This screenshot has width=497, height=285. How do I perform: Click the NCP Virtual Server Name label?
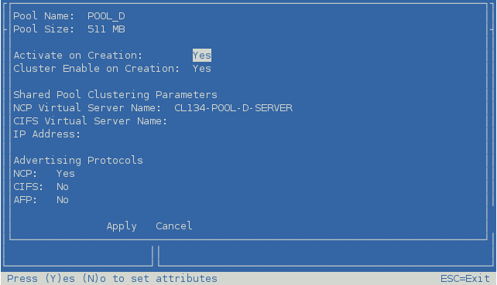(87, 108)
